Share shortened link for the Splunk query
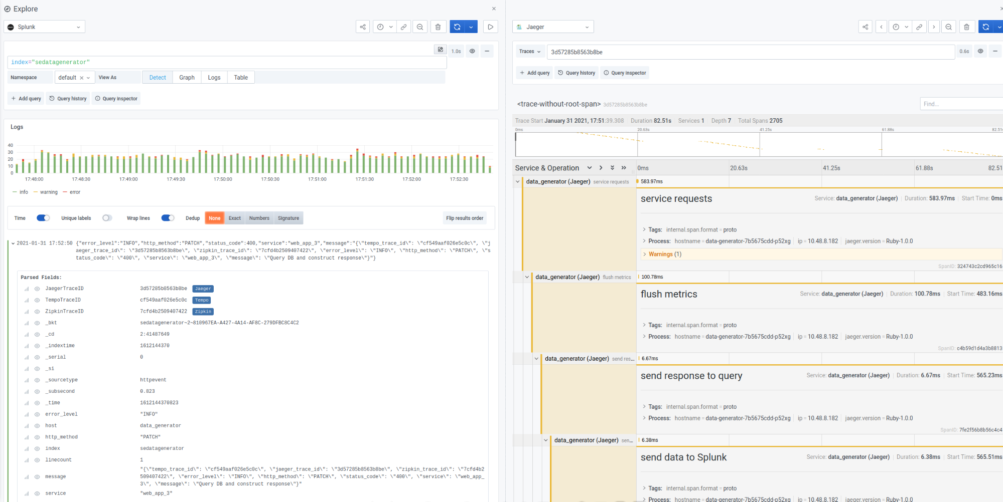 [x=363, y=27]
